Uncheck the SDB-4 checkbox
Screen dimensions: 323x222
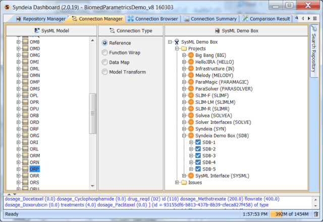coord(198,163)
